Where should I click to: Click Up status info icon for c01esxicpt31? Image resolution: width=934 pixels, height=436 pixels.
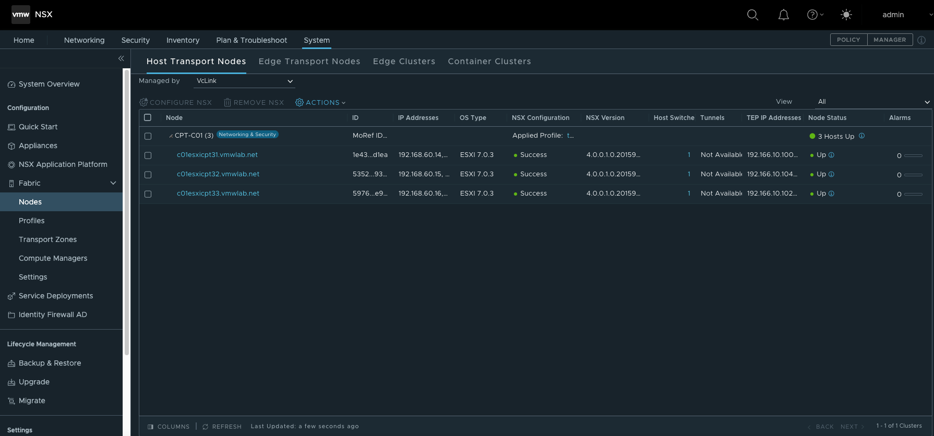pyautogui.click(x=831, y=155)
